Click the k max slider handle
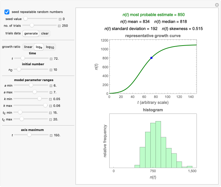 pyautogui.click(x=45, y=105)
